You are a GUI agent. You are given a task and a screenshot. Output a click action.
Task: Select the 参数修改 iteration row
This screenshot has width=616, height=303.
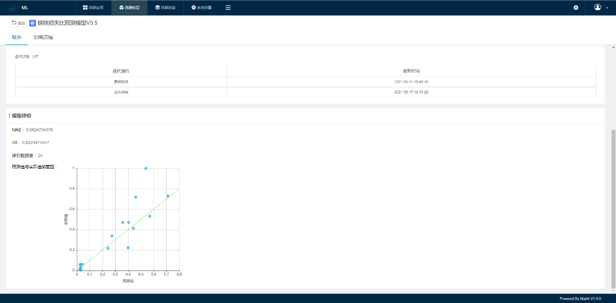coord(121,82)
